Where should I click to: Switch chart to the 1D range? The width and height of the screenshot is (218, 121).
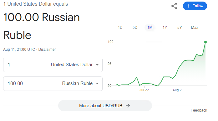tap(120, 28)
